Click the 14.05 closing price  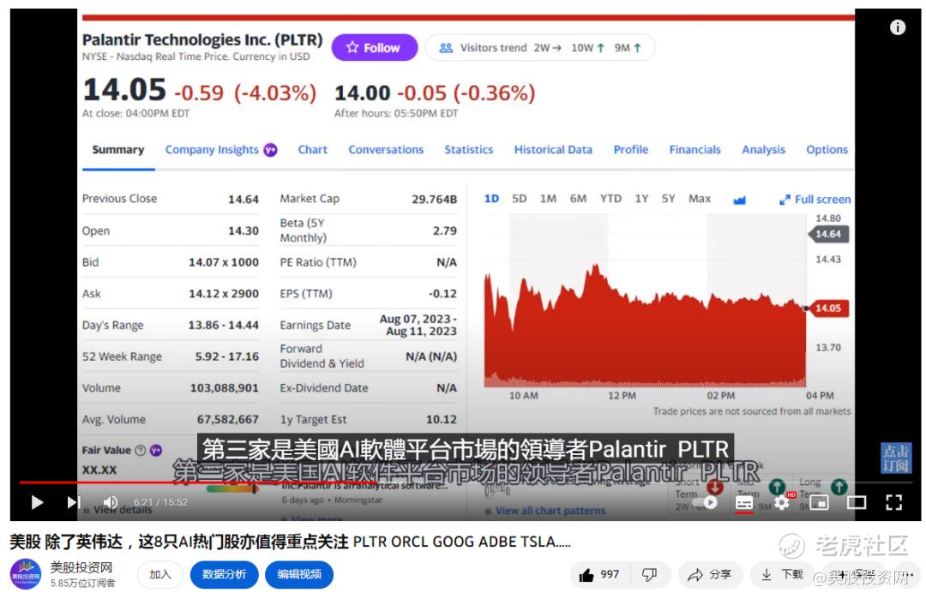pos(124,90)
